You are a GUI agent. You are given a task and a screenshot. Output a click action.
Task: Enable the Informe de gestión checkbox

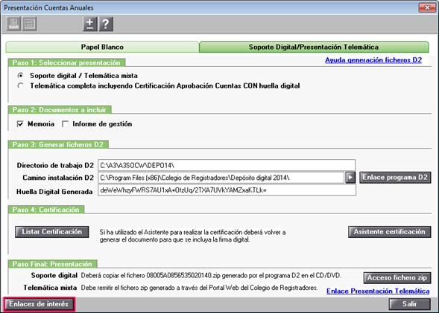click(66, 123)
